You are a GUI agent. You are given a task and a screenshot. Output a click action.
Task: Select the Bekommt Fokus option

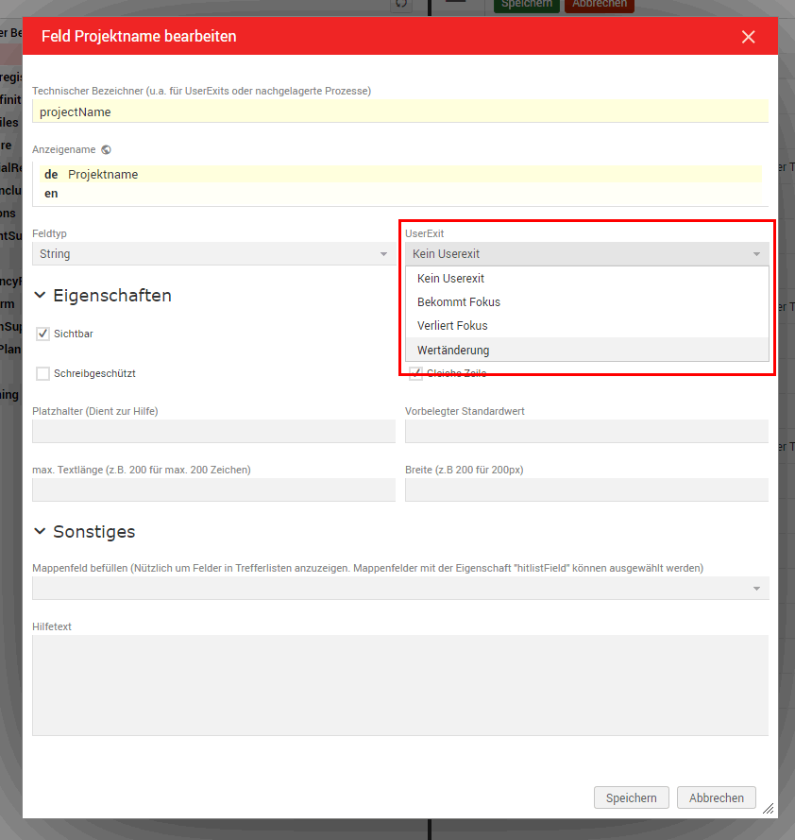click(x=587, y=301)
